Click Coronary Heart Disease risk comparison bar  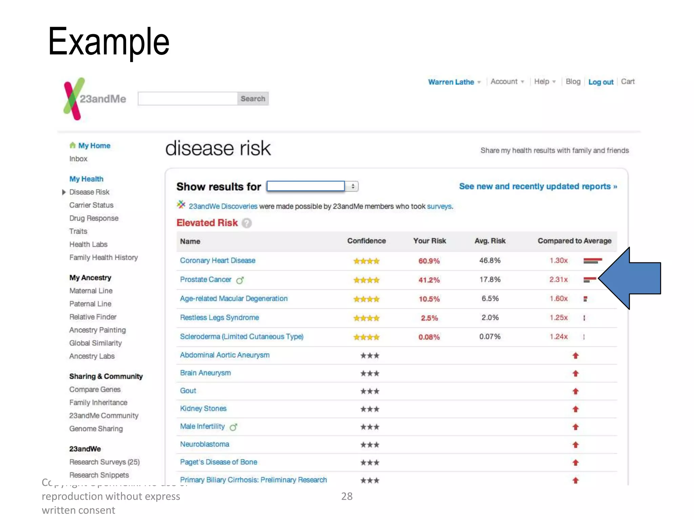click(592, 260)
